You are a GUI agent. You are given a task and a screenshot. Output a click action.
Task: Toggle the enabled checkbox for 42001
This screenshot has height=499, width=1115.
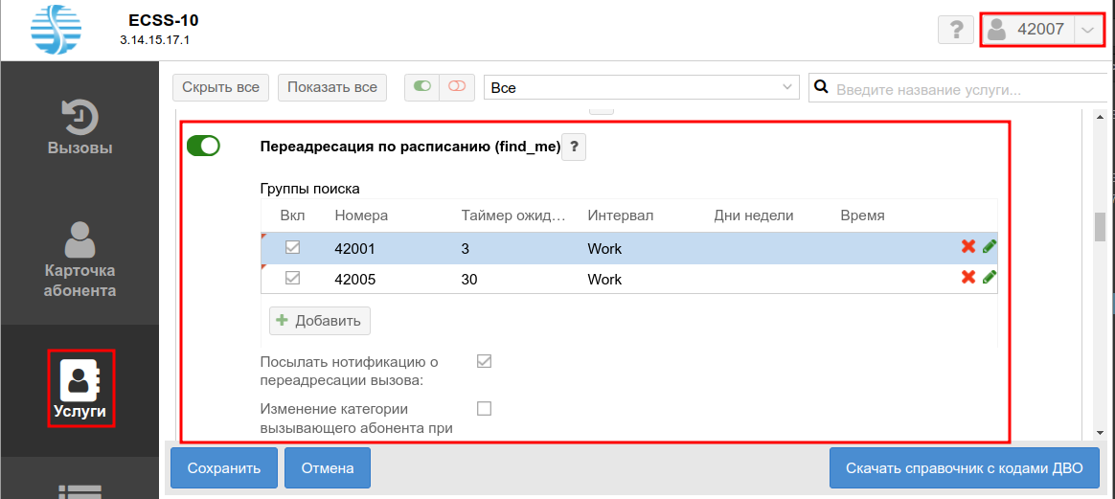(x=293, y=248)
